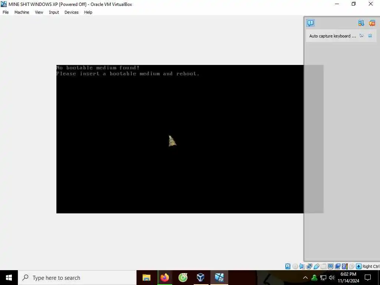Click the display settings indicator

pyautogui.click(x=330, y=266)
